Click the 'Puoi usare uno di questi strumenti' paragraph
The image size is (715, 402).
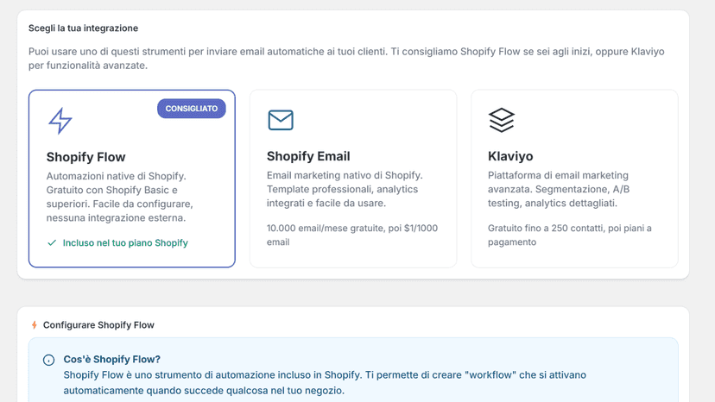pos(346,59)
